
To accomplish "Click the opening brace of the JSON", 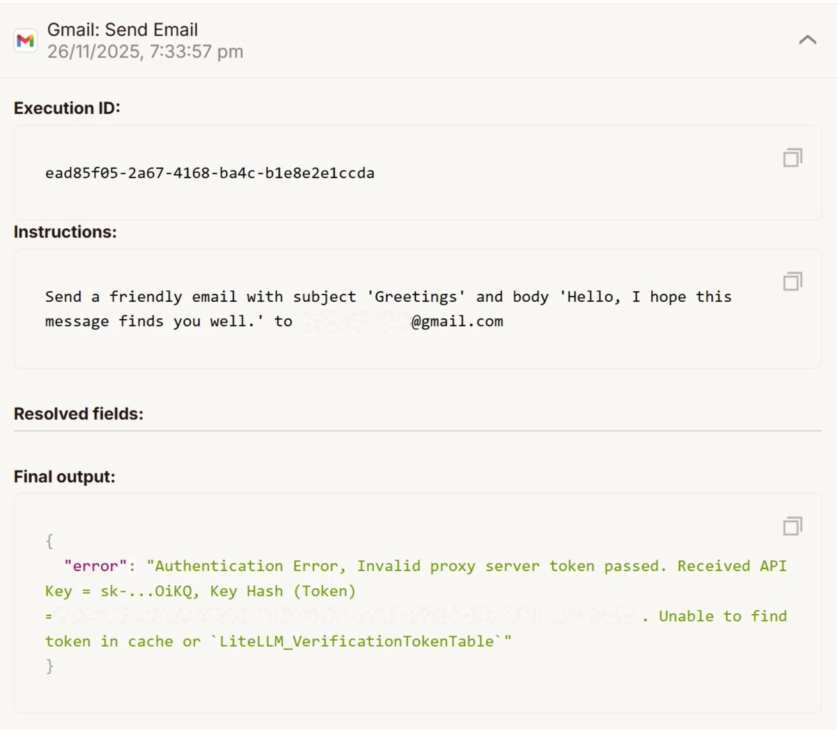I will tap(50, 541).
